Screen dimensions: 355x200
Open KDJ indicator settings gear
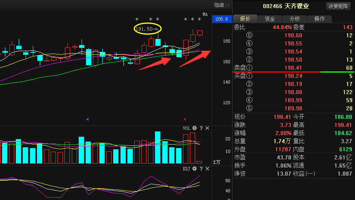(195, 168)
